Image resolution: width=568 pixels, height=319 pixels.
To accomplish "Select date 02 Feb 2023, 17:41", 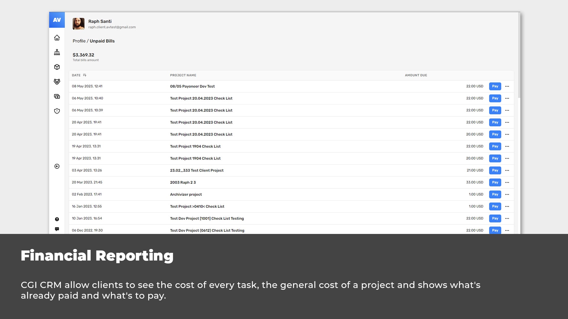I will pos(87,194).
